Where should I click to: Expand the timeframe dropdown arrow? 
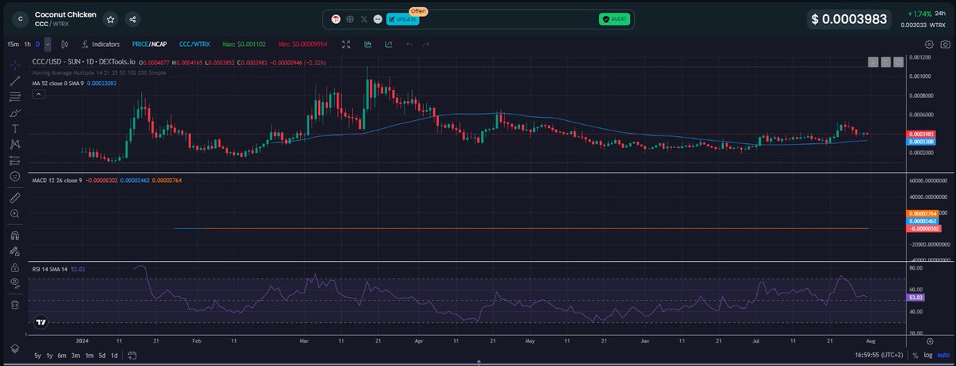(x=48, y=45)
